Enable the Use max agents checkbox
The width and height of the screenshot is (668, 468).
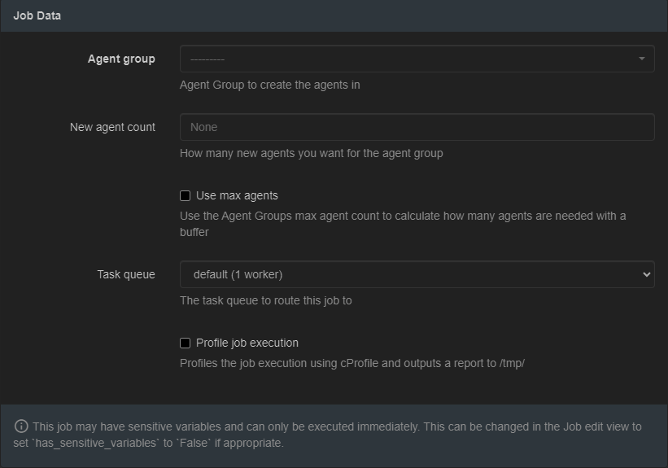tap(185, 195)
